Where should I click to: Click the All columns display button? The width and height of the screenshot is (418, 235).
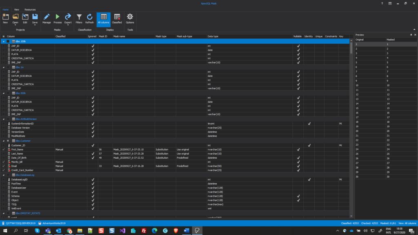104,19
